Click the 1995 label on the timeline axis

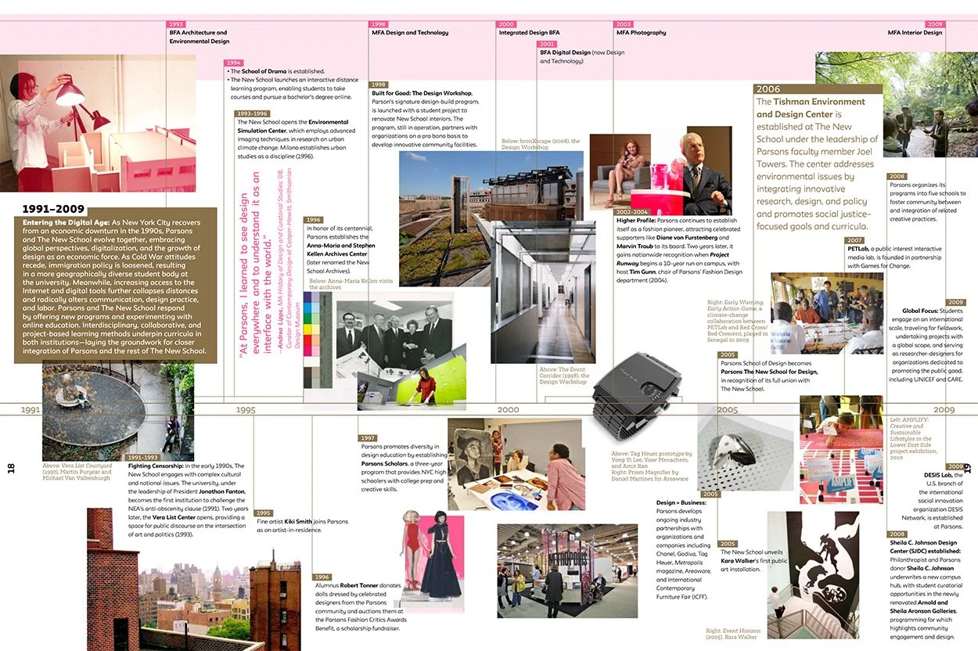(x=246, y=410)
